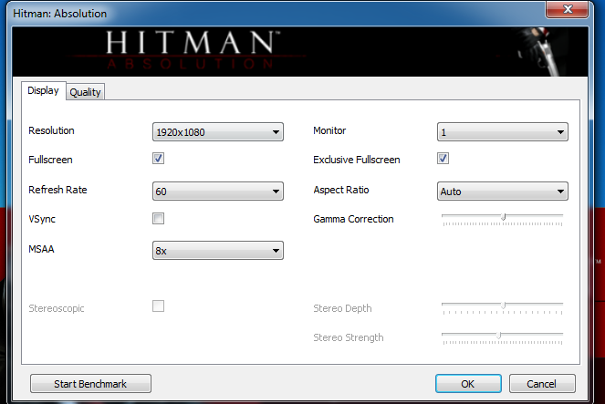The height and width of the screenshot is (404, 605).
Task: Open the Refresh Rate dropdown
Action: point(217,192)
